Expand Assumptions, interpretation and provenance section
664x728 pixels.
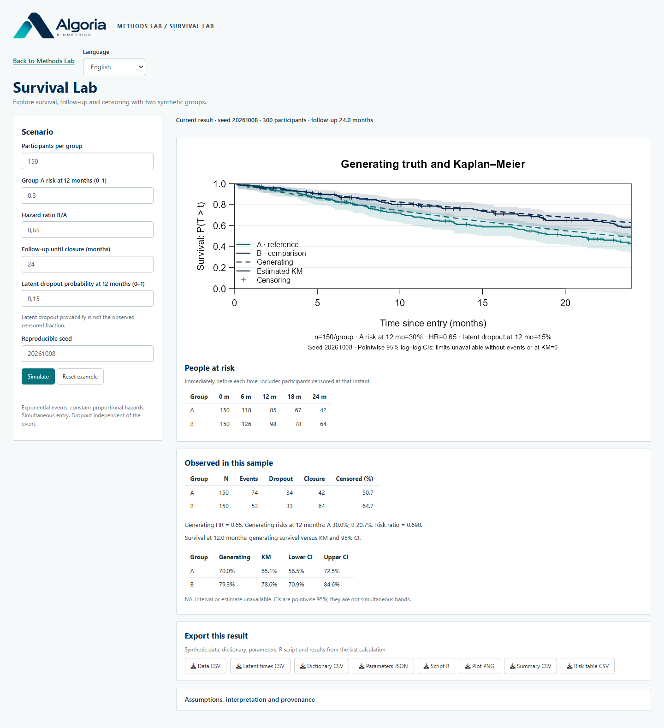click(413, 699)
